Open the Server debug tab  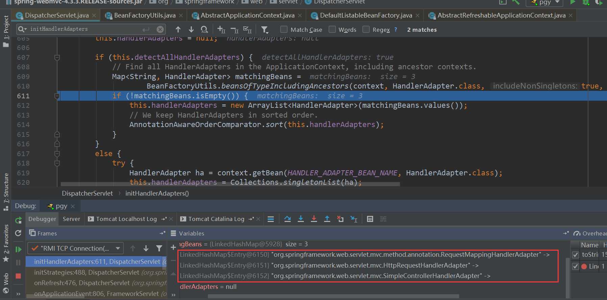coord(71,219)
